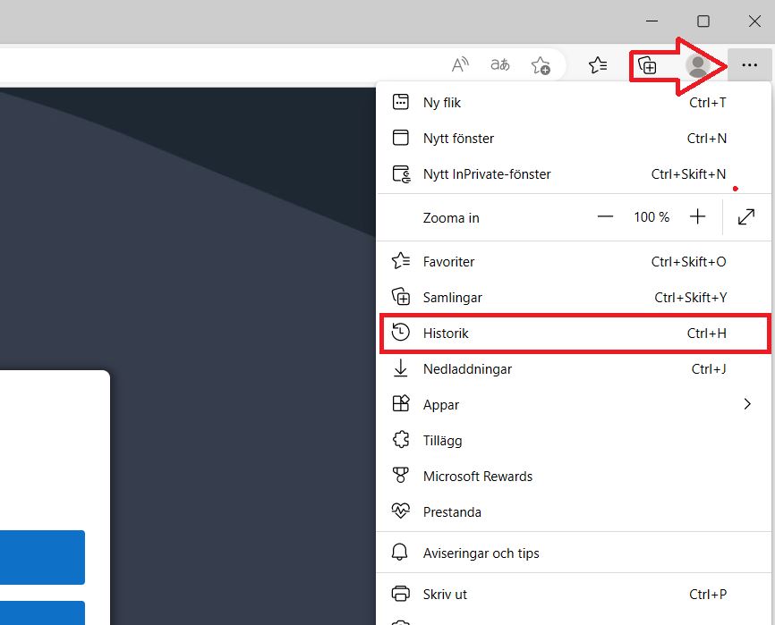Open the Read aloud icon in address bar
775x625 pixels.
tap(460, 65)
